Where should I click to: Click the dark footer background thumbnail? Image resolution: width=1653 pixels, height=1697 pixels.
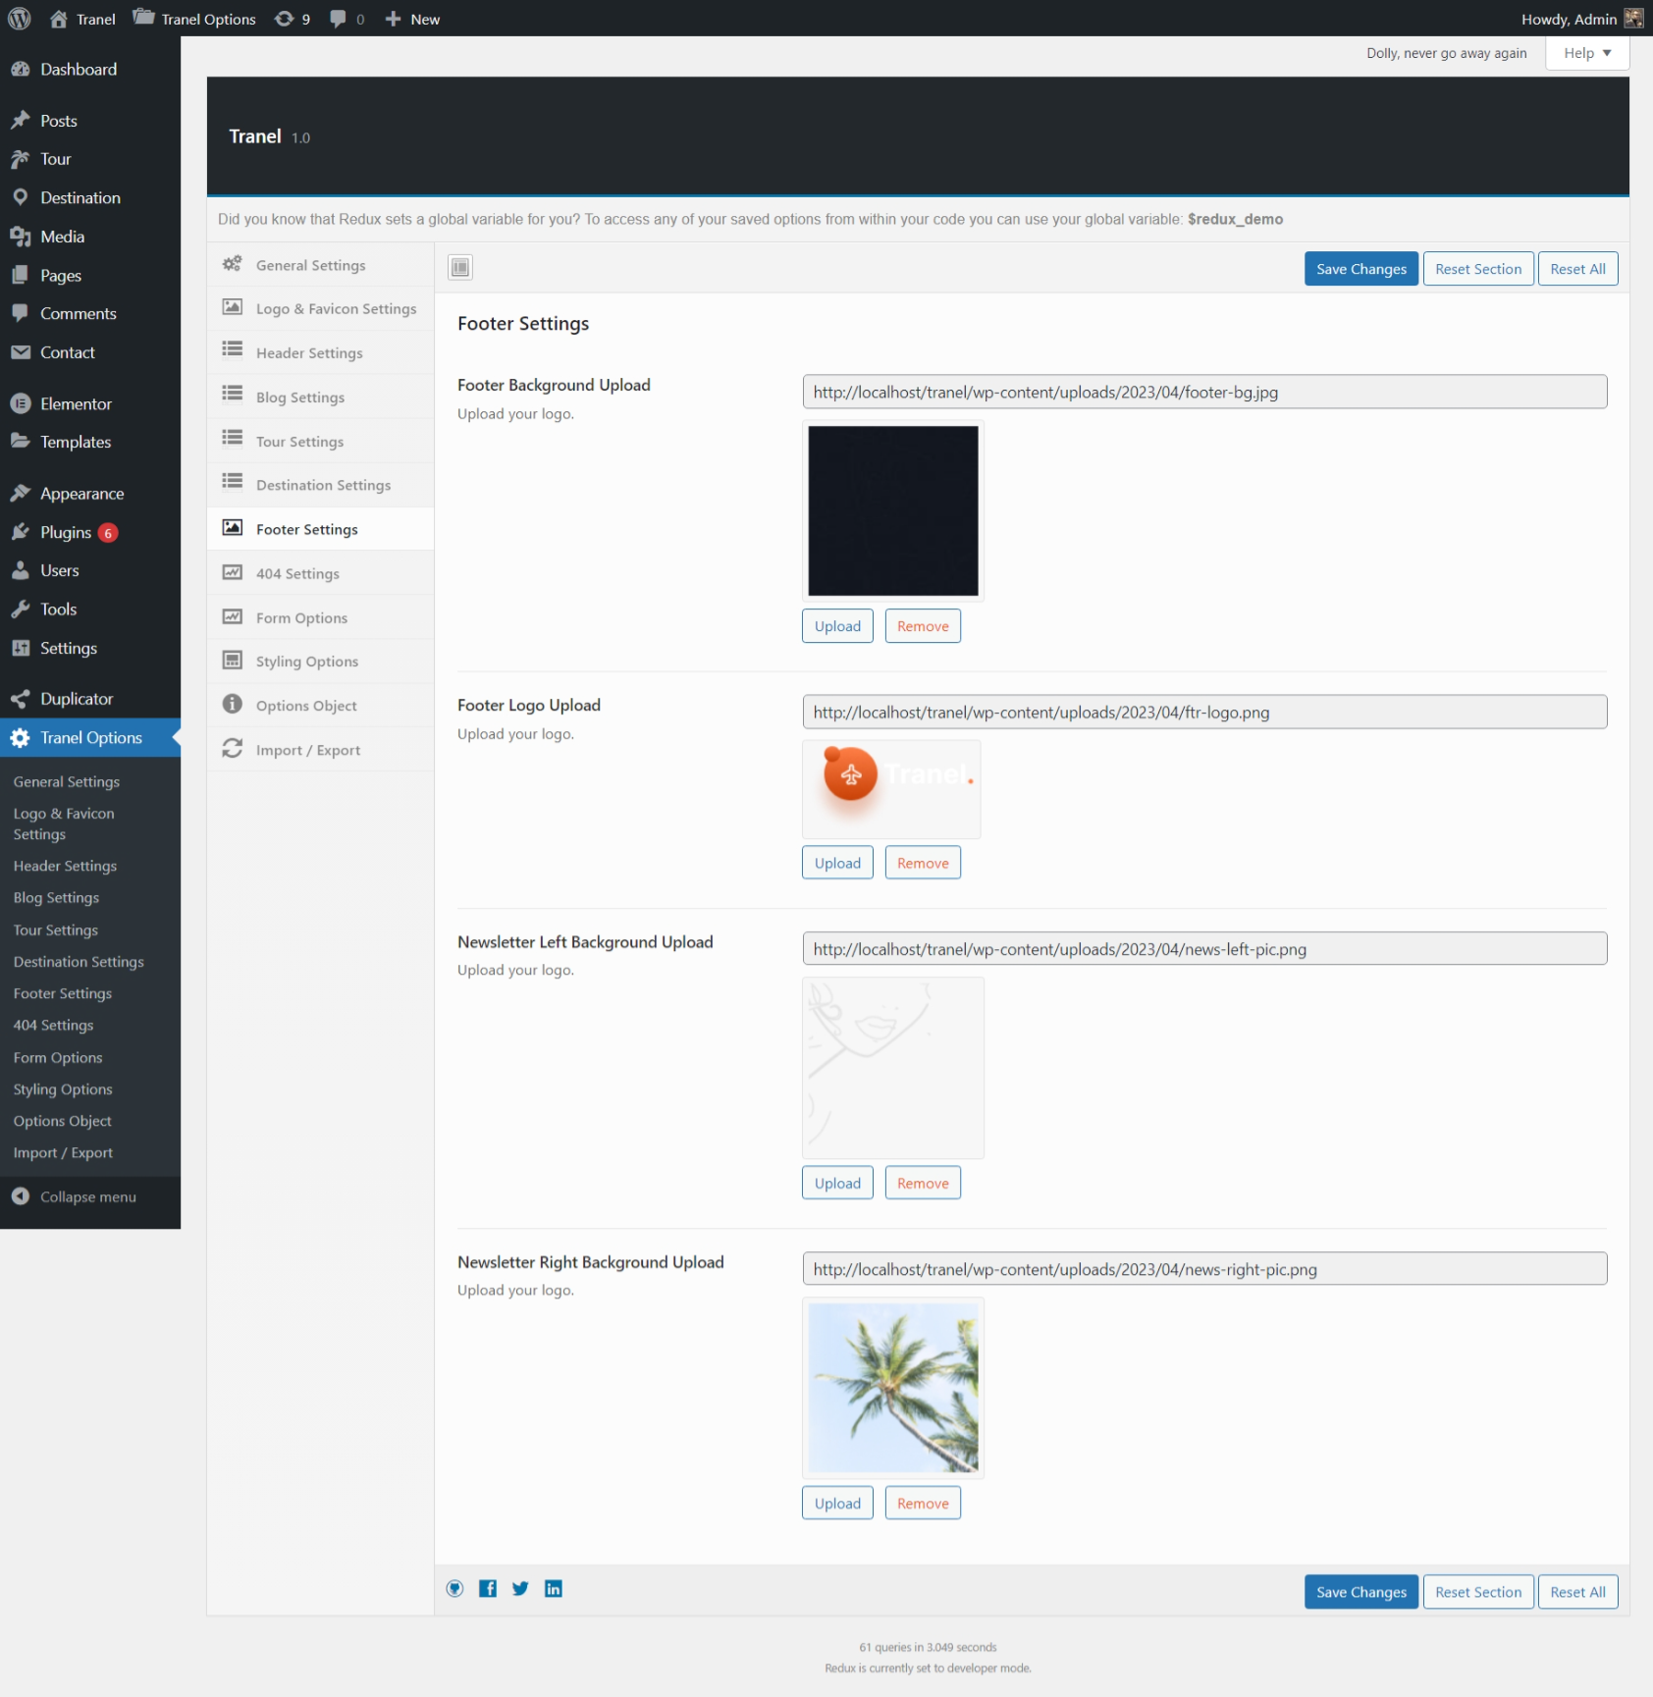tap(893, 510)
